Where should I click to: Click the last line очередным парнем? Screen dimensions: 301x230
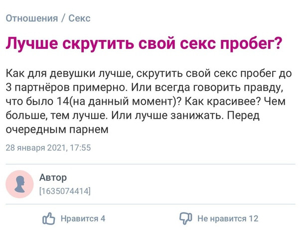pyautogui.click(x=57, y=129)
